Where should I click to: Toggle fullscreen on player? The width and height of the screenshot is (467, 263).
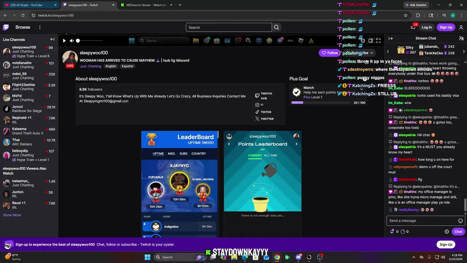point(378,41)
